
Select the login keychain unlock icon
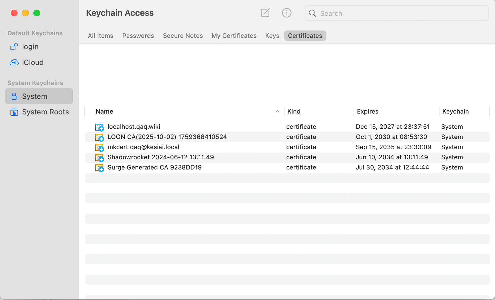tap(14, 47)
